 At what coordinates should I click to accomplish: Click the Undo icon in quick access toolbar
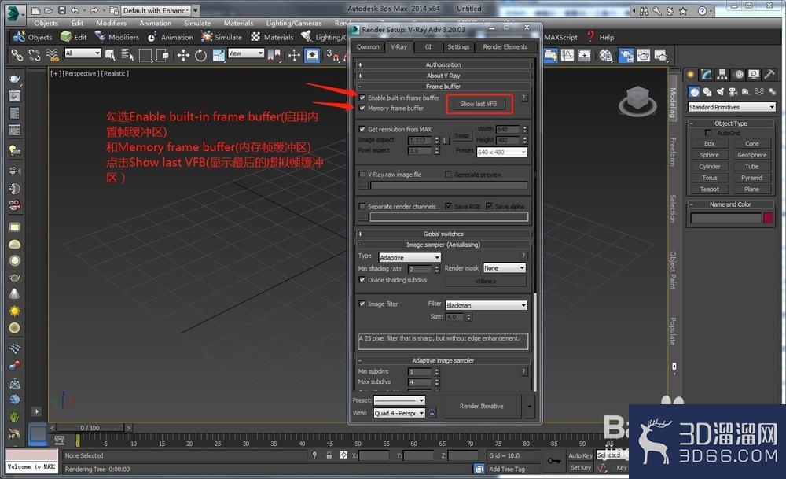tap(75, 10)
